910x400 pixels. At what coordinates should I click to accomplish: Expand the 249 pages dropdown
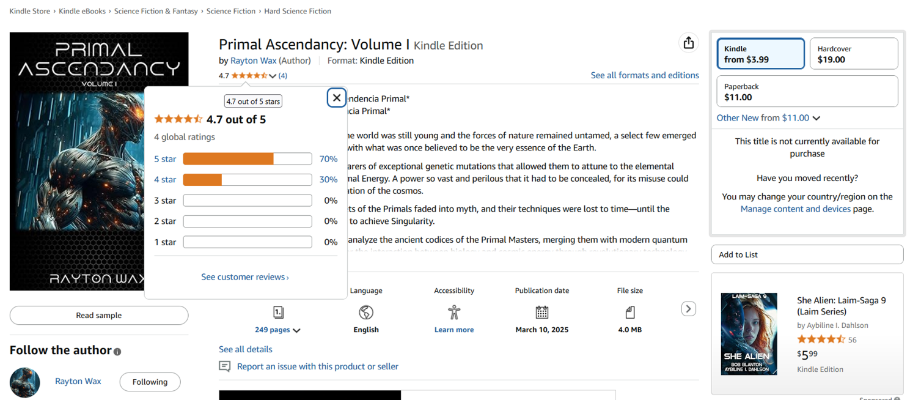click(278, 330)
